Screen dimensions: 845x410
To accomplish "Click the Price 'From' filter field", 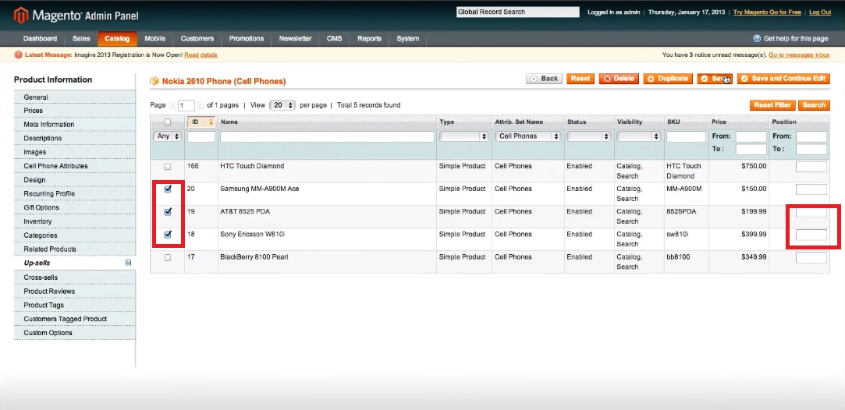I will [x=751, y=136].
